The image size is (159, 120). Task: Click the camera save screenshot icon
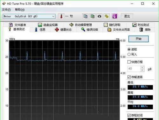pos(100,16)
